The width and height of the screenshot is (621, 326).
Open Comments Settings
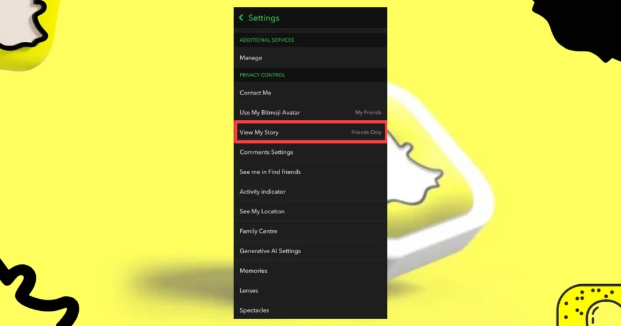[x=310, y=152]
